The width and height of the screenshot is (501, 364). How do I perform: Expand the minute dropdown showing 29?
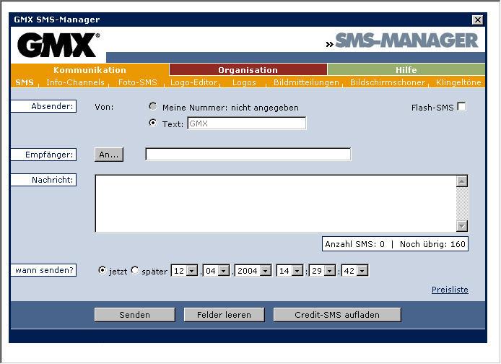point(330,271)
